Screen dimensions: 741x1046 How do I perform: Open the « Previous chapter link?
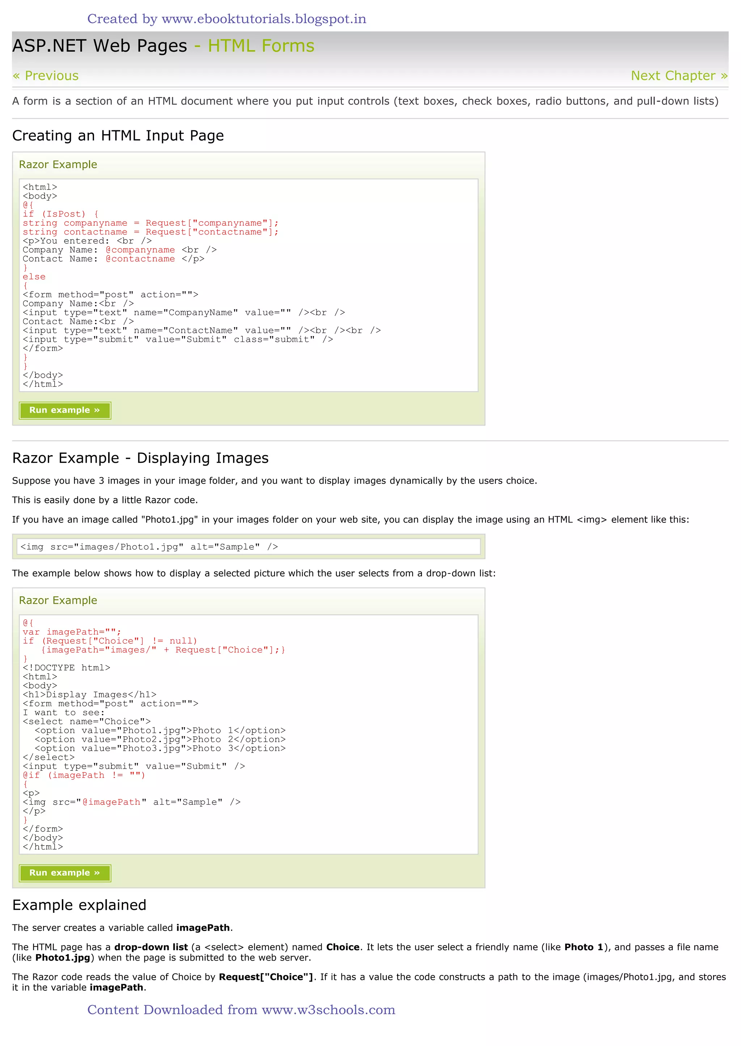point(46,76)
